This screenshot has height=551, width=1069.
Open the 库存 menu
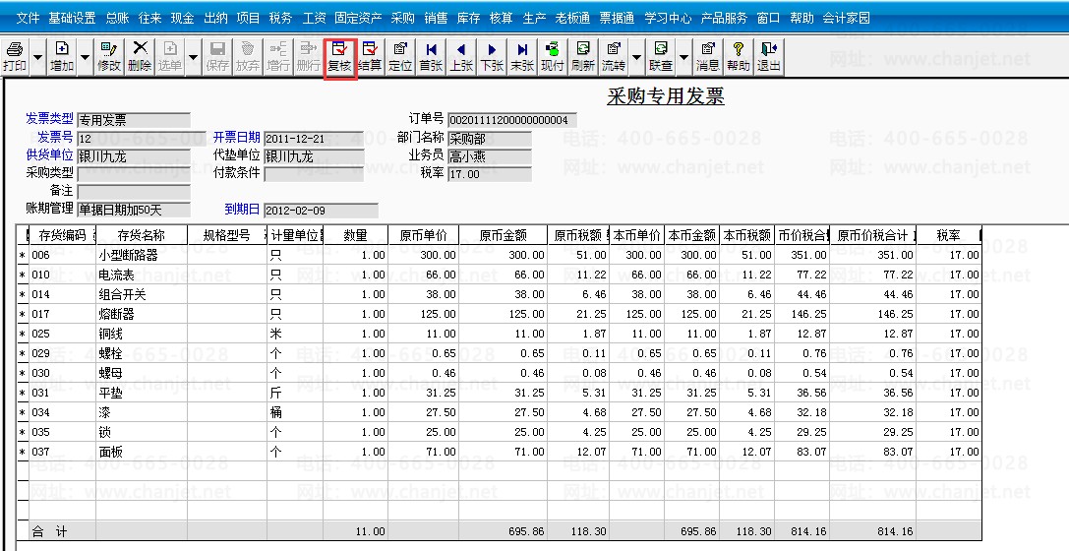coord(468,19)
